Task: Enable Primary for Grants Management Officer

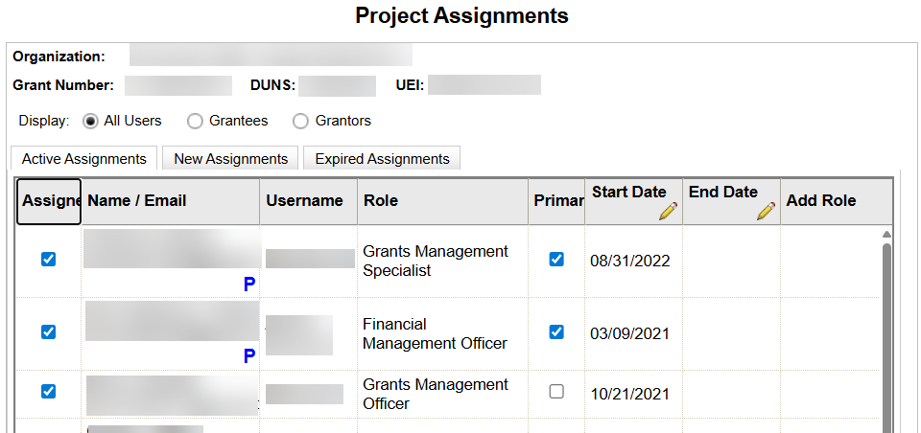Action: [556, 392]
